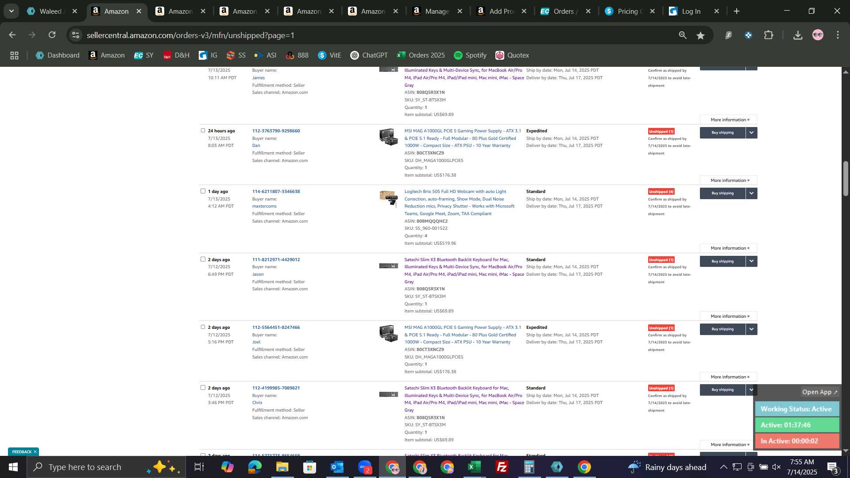Viewport: 850px width, 478px height.
Task: Open the Chrome profile avatar
Action: [x=818, y=35]
